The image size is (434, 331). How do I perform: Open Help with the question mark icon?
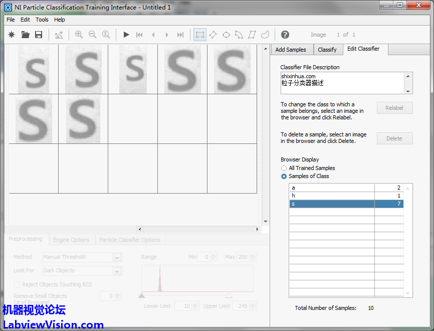coord(285,35)
